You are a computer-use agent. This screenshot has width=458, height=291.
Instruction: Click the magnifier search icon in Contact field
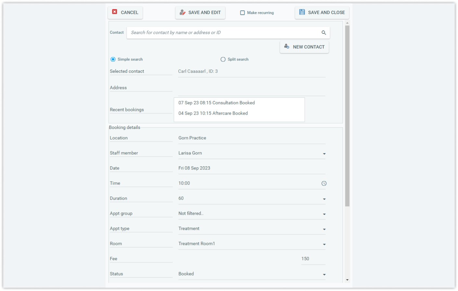[x=324, y=32]
